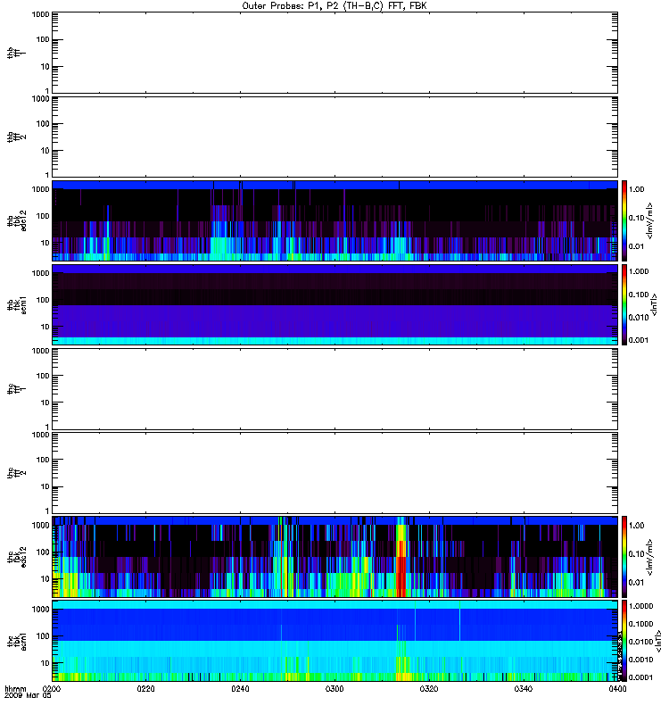Click the "thb fff 1" panel axis title
The height and width of the screenshot is (714, 669).
(x=16, y=53)
